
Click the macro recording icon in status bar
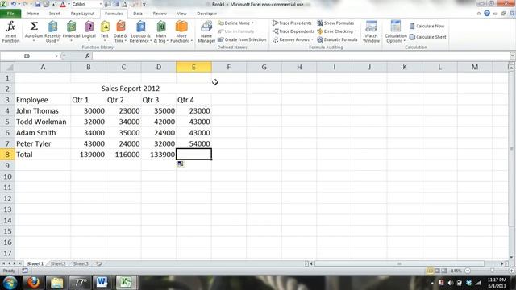point(25,271)
